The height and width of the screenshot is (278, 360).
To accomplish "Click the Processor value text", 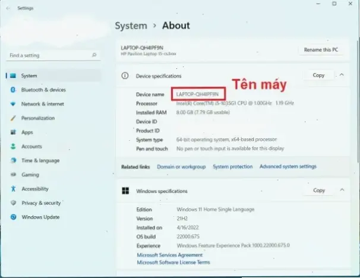I will pos(235,103).
